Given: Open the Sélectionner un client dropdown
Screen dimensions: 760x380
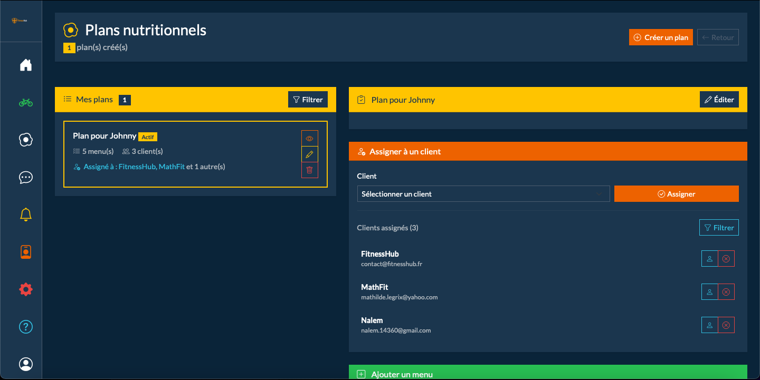Looking at the screenshot, I should pyautogui.click(x=483, y=194).
